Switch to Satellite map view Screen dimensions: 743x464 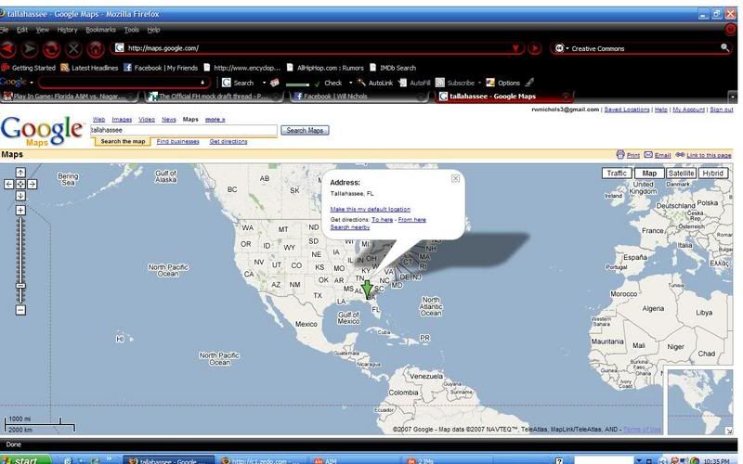[681, 174]
